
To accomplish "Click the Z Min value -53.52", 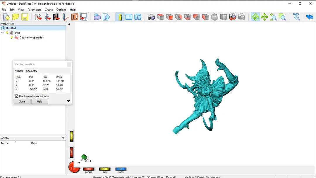I will [33, 89].
